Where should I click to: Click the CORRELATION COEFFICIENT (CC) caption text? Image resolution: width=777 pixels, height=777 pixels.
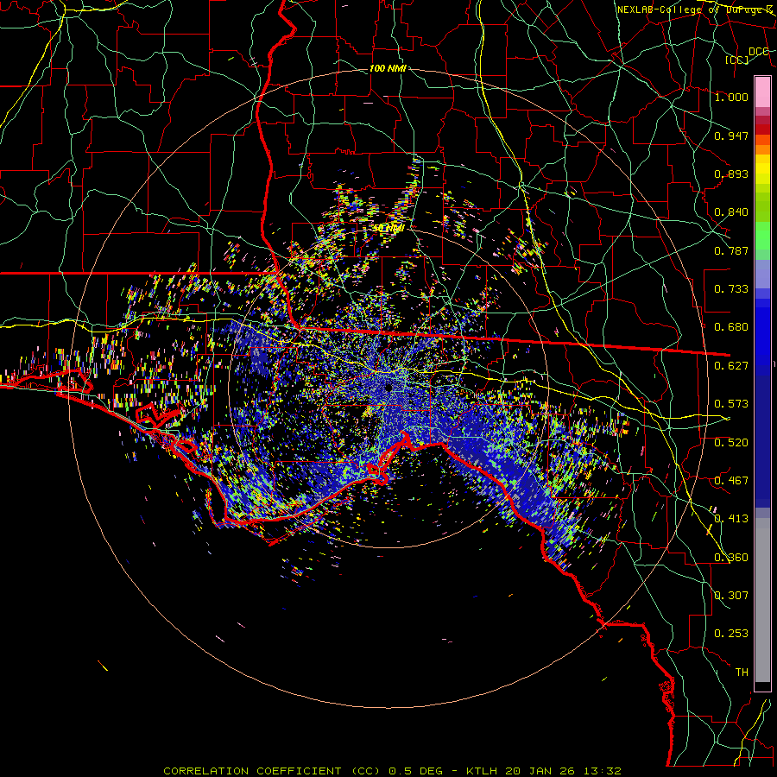[272, 771]
